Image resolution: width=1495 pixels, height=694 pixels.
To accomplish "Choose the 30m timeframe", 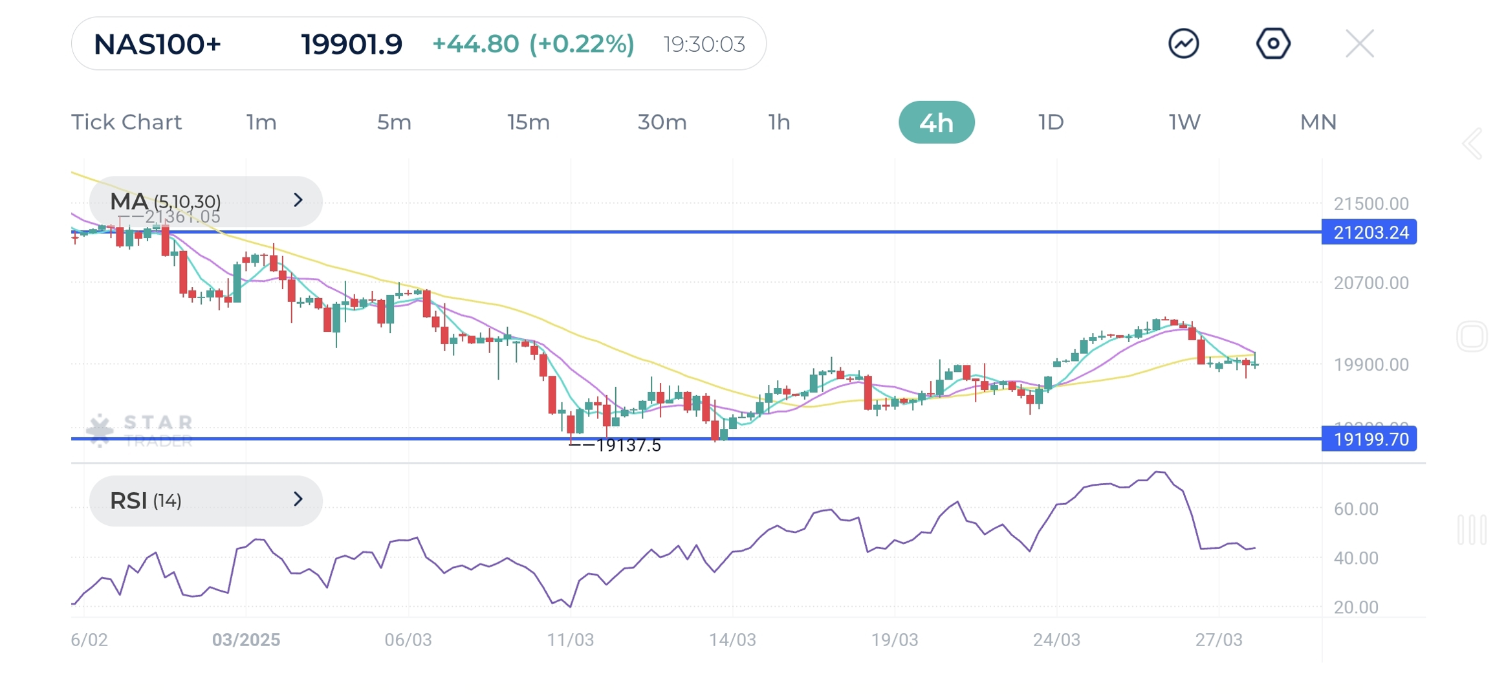I will [x=662, y=122].
